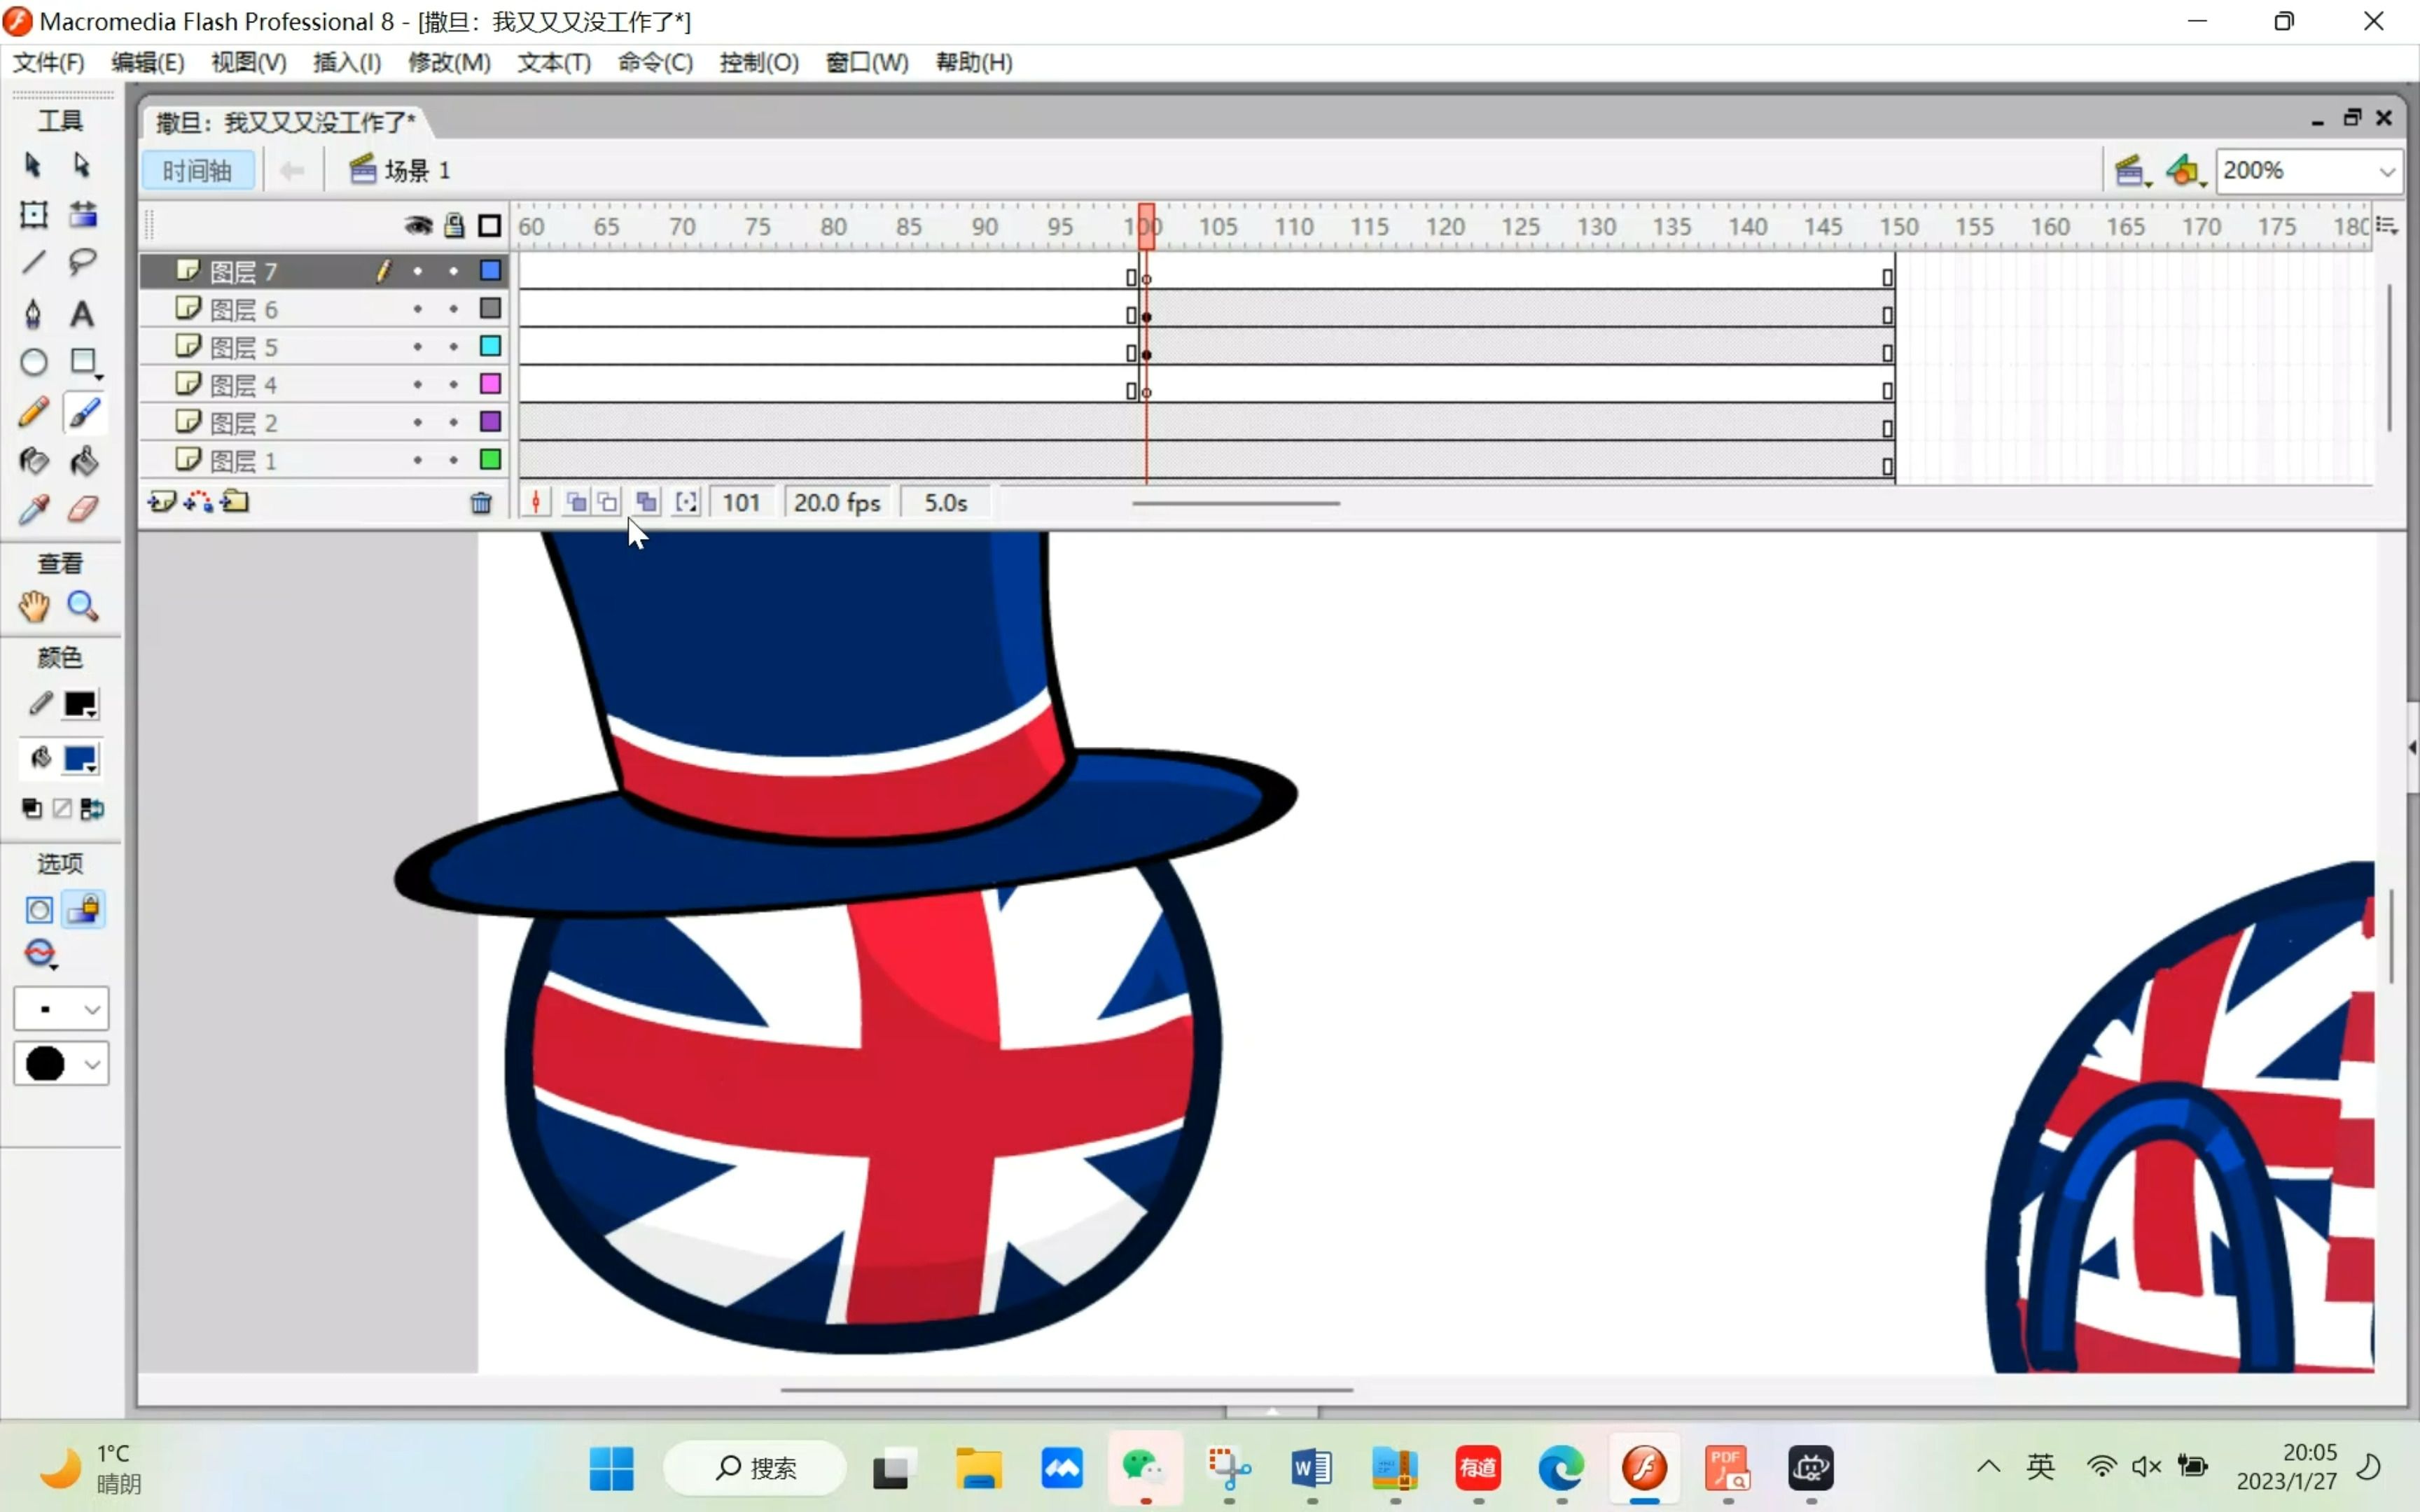Select the Brush tool
This screenshot has height=1512, width=2420.
[x=84, y=412]
